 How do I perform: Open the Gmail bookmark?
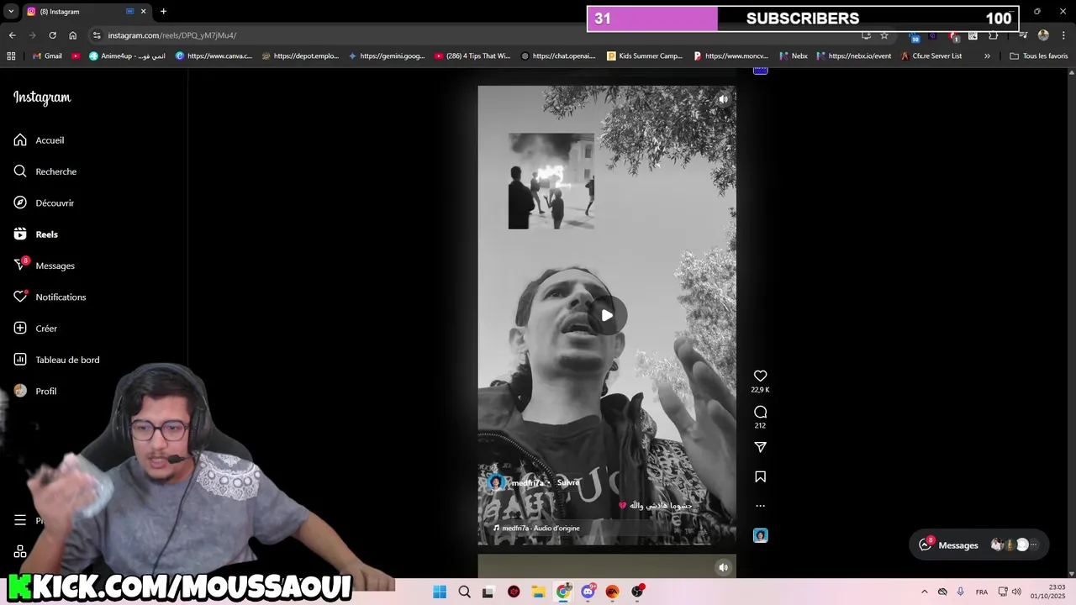[47, 56]
